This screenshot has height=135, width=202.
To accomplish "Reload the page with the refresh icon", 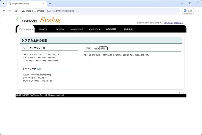I will click(16, 11).
